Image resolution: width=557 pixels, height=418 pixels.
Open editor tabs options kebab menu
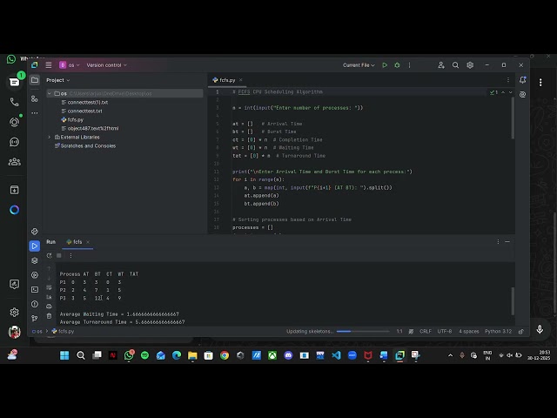tap(508, 80)
